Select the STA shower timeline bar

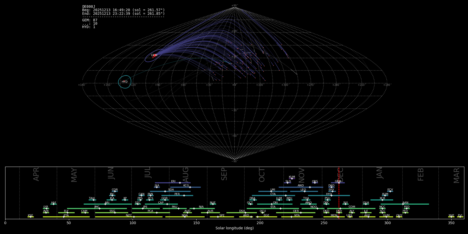[x=273, y=209]
